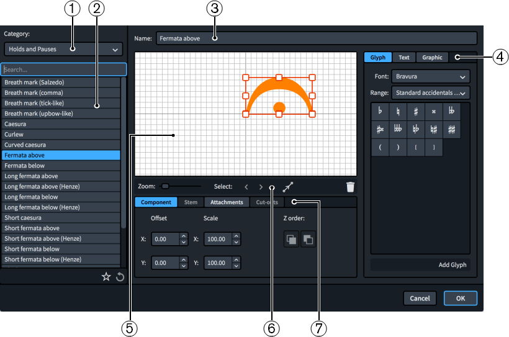Image resolution: width=509 pixels, height=337 pixels.
Task: Select the left bracket glyph
Action: (x=416, y=147)
